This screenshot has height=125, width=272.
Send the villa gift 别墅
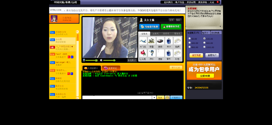[152, 41]
